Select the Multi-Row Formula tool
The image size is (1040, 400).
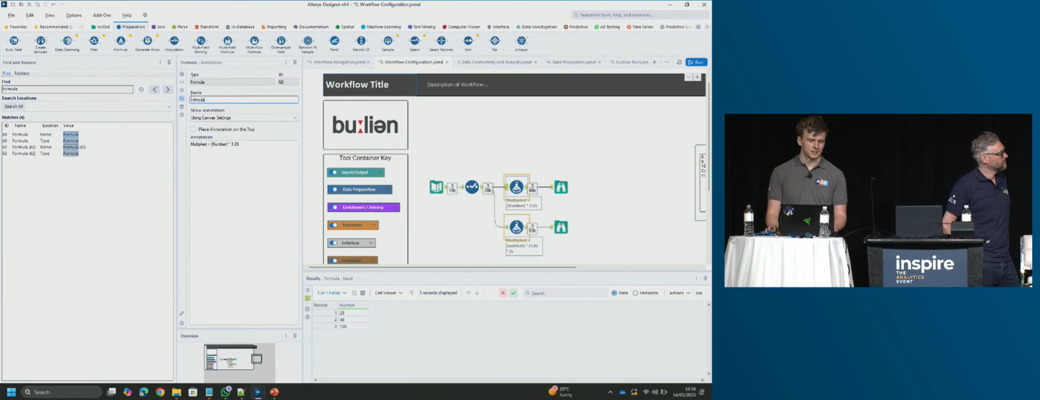(x=254, y=44)
